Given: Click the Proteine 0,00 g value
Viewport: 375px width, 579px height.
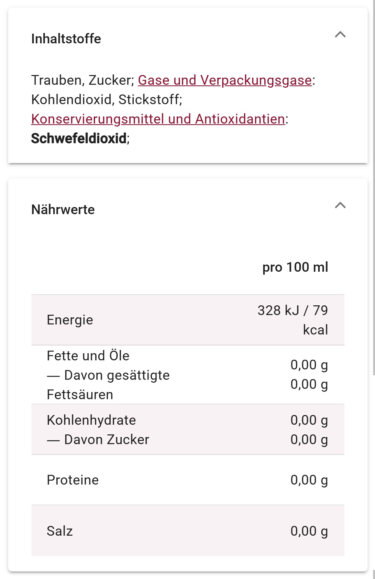Looking at the screenshot, I should 309,480.
